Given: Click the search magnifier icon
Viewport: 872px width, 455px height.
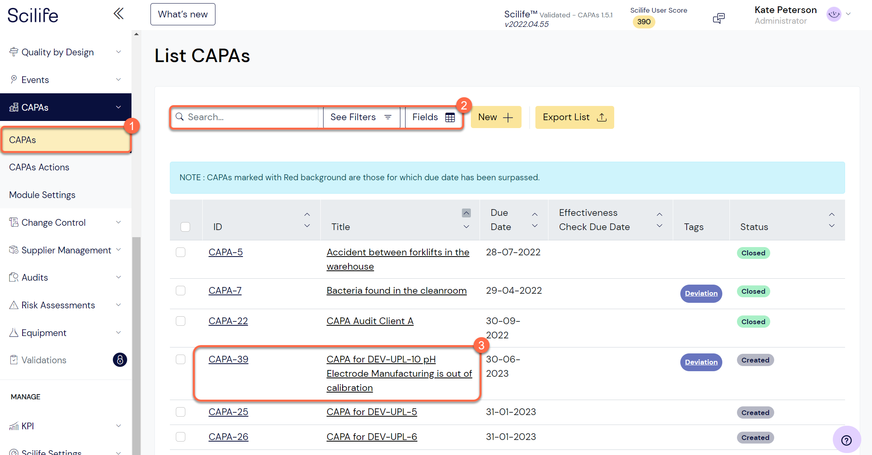Looking at the screenshot, I should coord(180,117).
